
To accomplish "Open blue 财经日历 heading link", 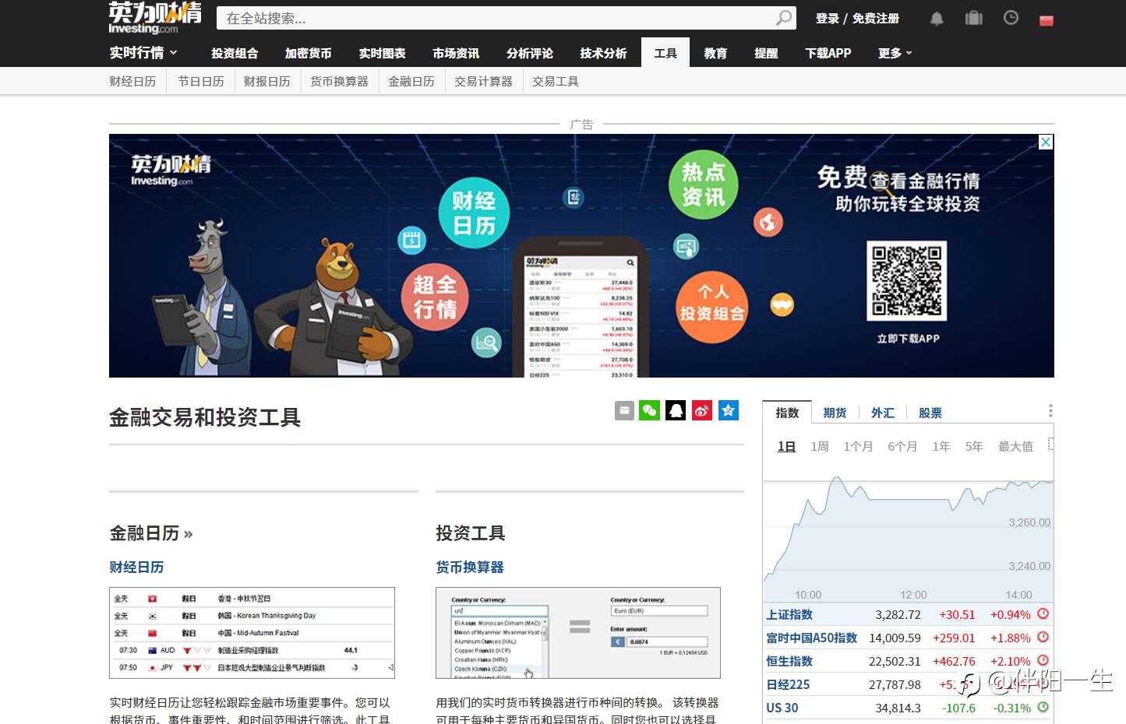I will [136, 567].
